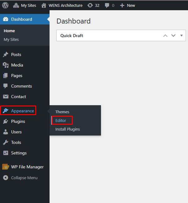Select Themes from Appearance submenu
188x203 pixels.
click(x=62, y=112)
